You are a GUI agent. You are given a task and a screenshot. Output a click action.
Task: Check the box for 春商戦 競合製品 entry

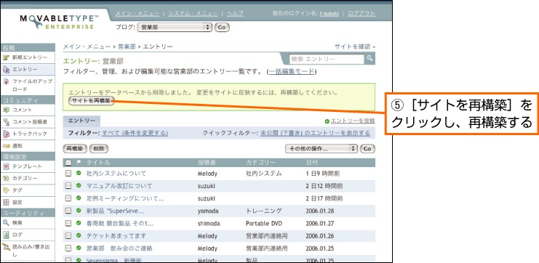click(68, 223)
